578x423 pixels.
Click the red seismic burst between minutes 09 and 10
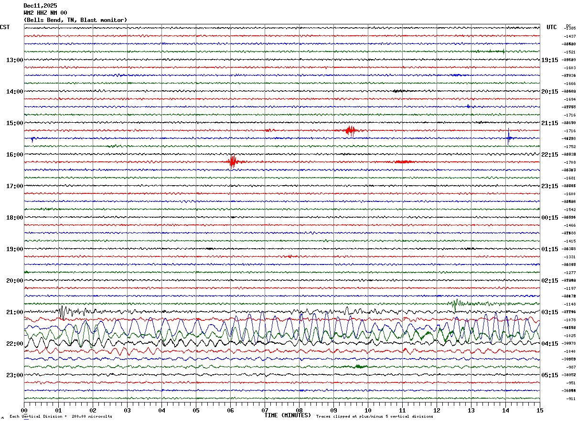pos(351,130)
